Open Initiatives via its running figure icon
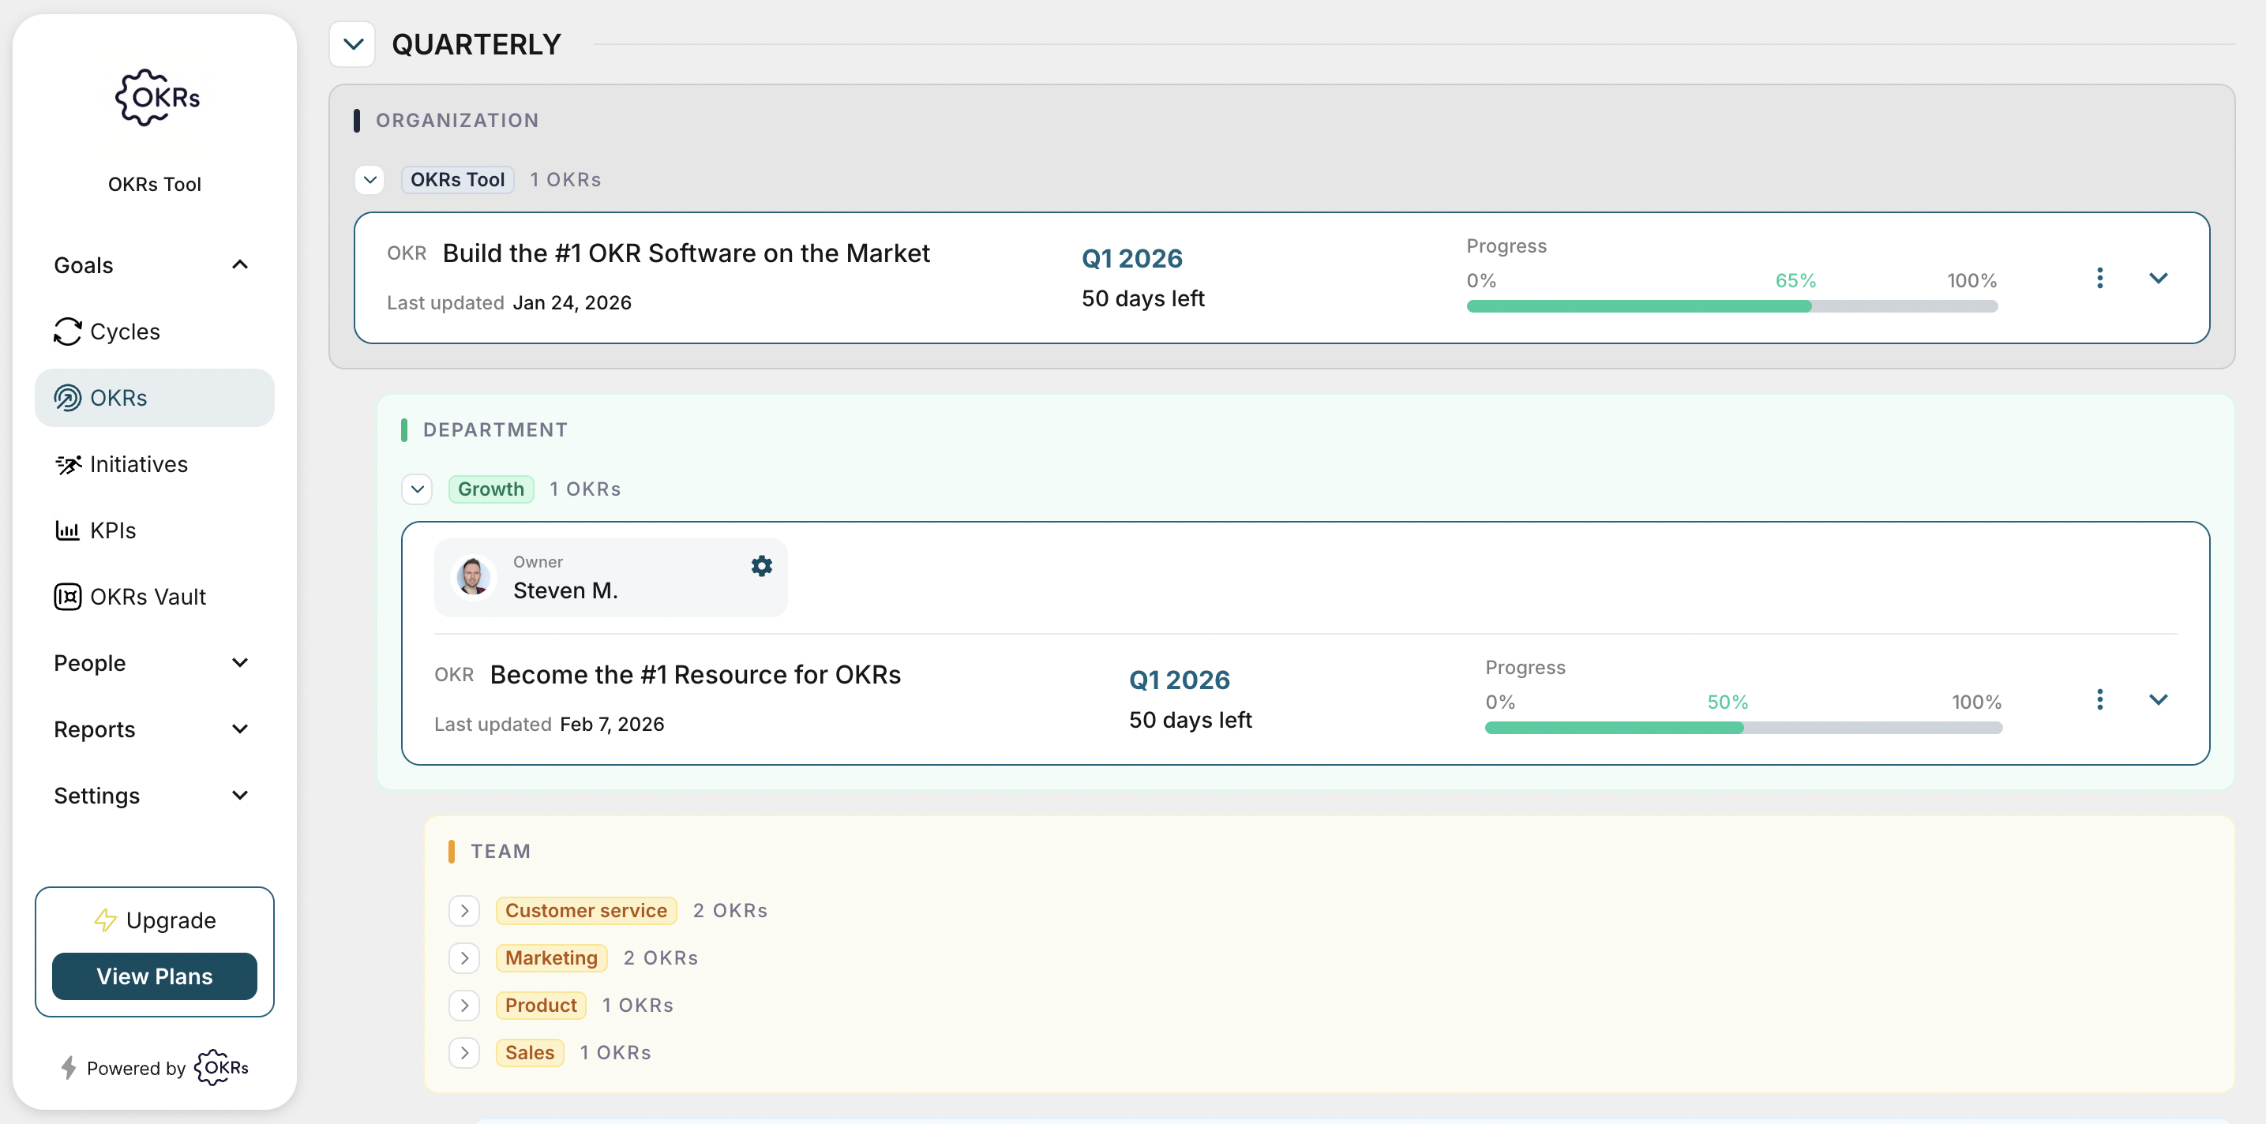Screen dimensions: 2266x1124 68,464
